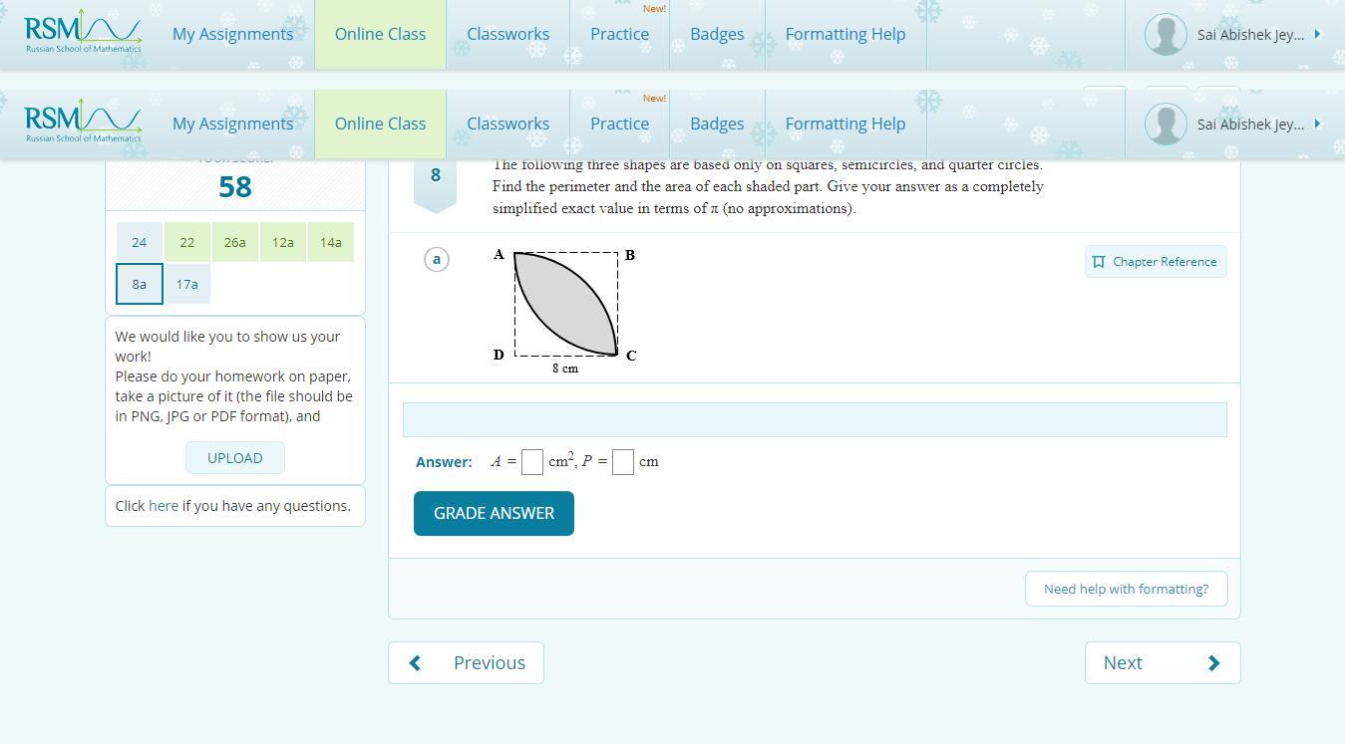Go to the Previous problem

tap(466, 663)
